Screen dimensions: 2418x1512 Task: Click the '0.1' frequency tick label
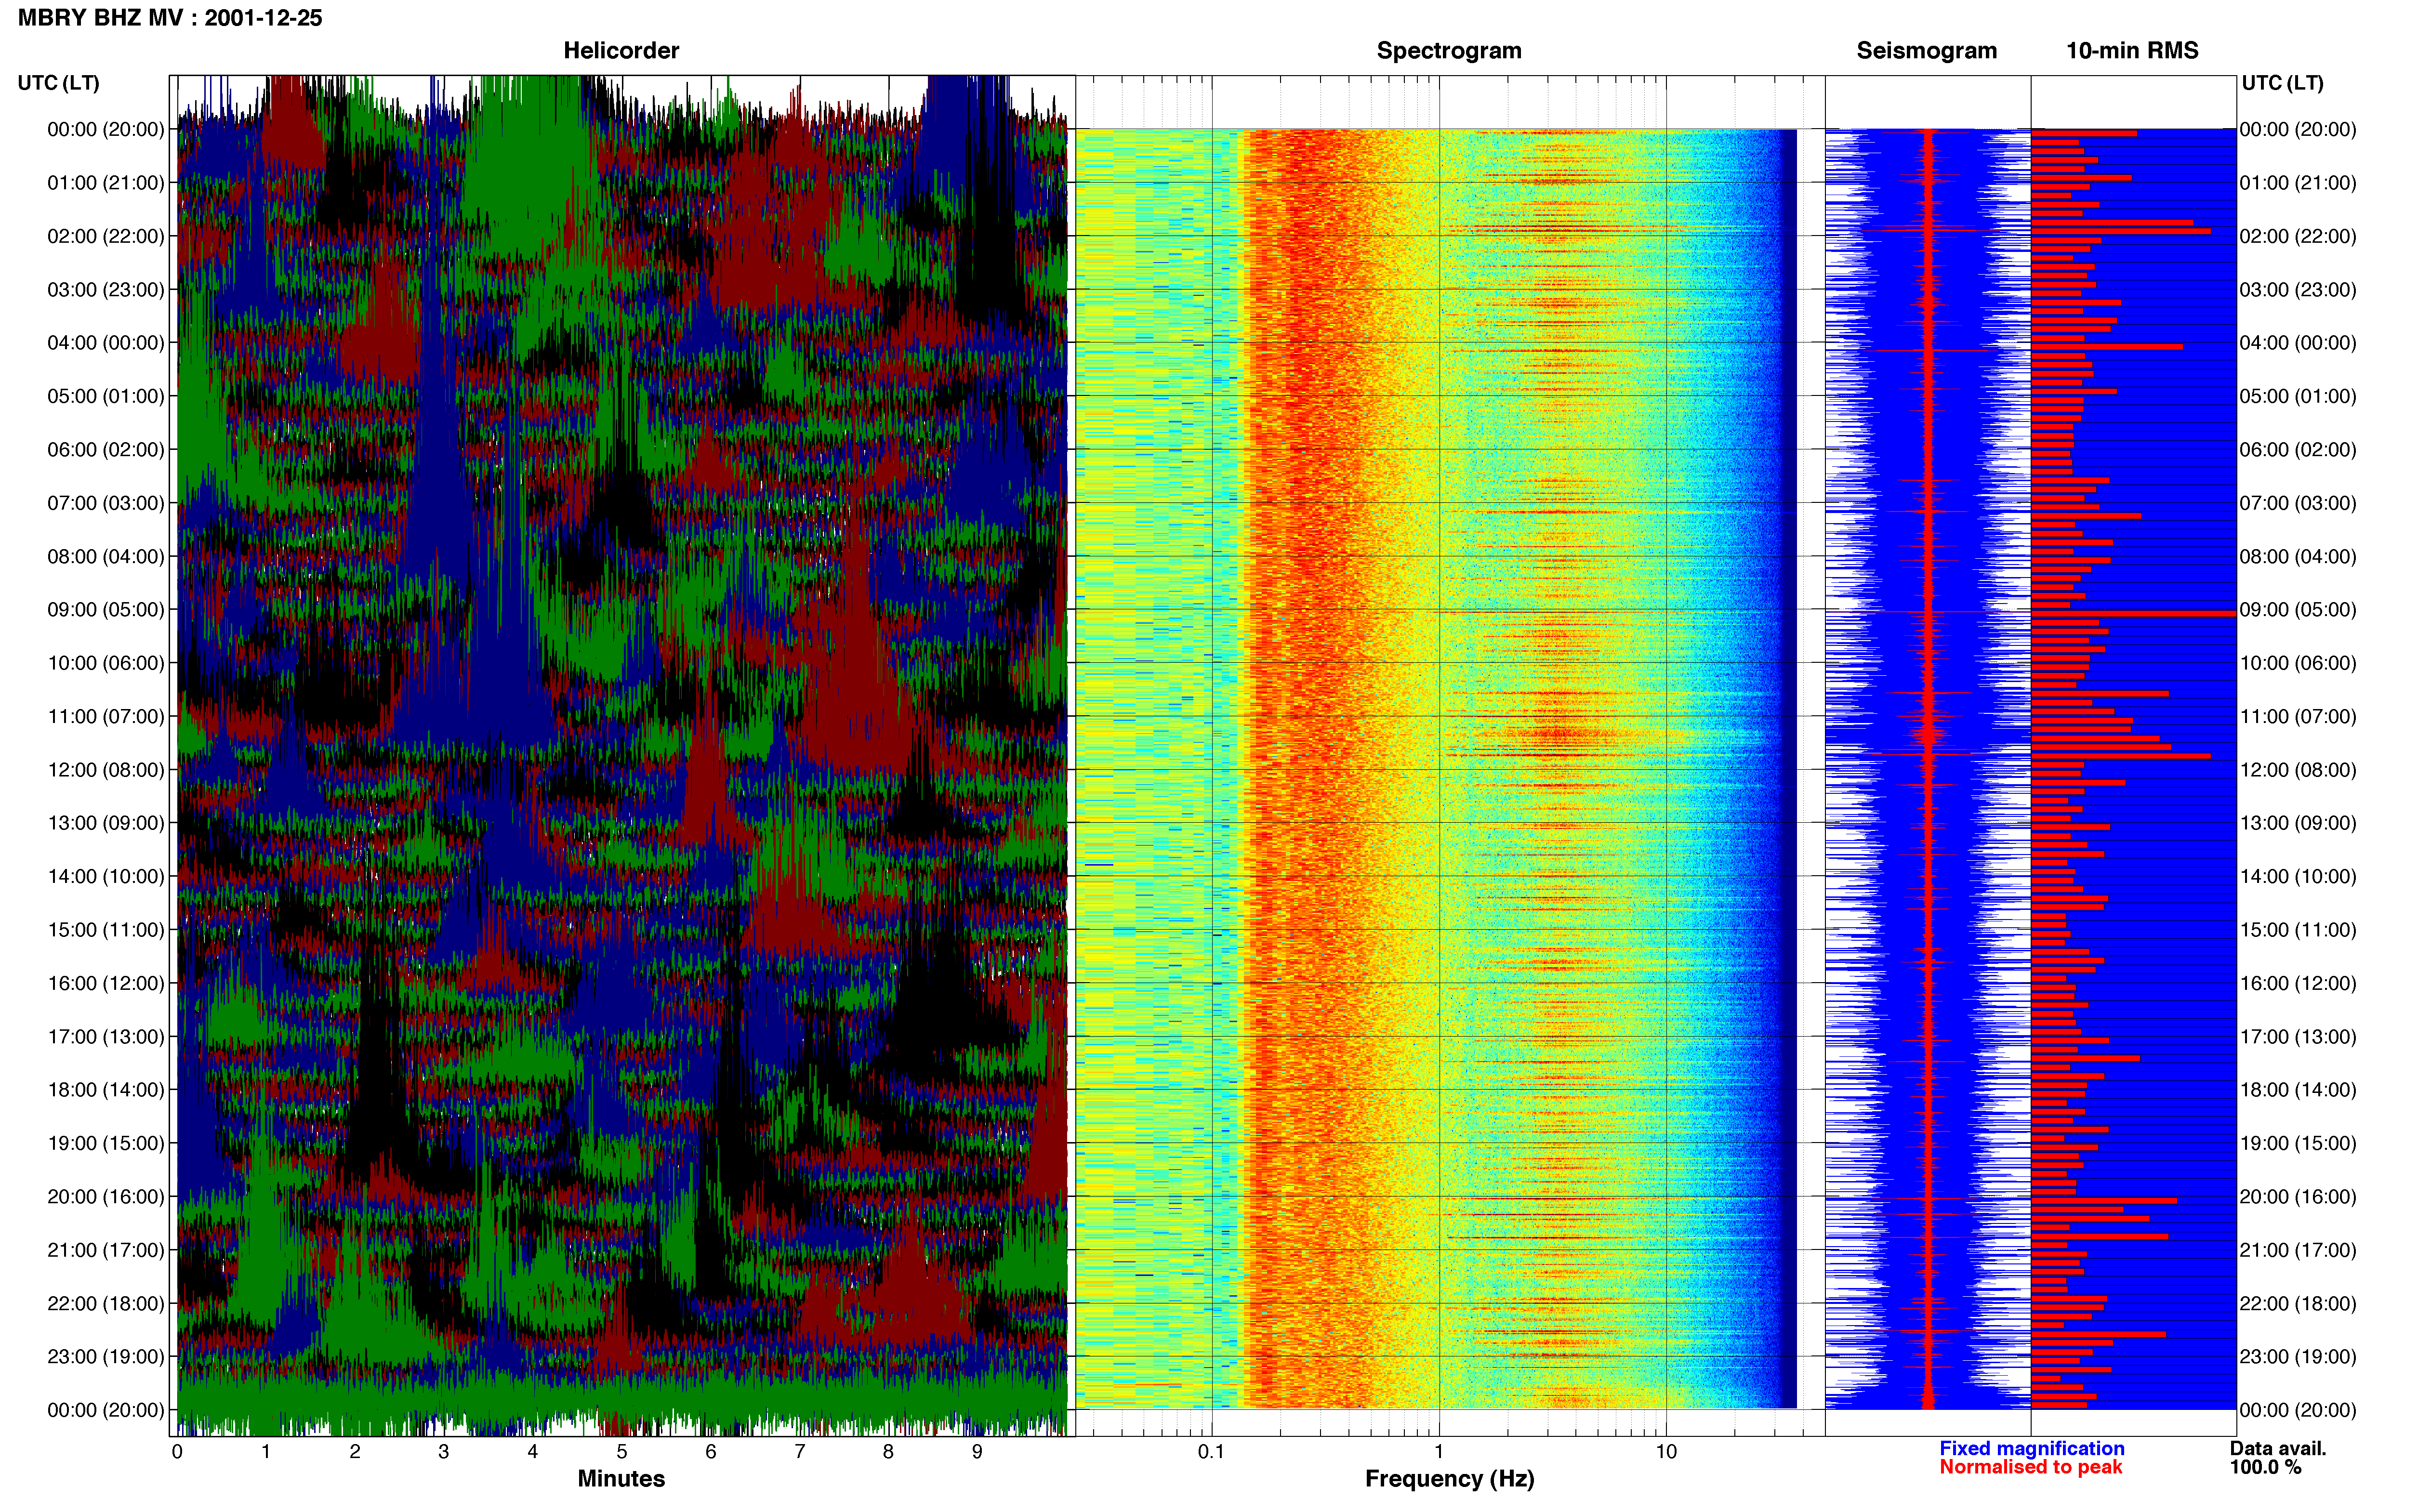pyautogui.click(x=1211, y=1452)
